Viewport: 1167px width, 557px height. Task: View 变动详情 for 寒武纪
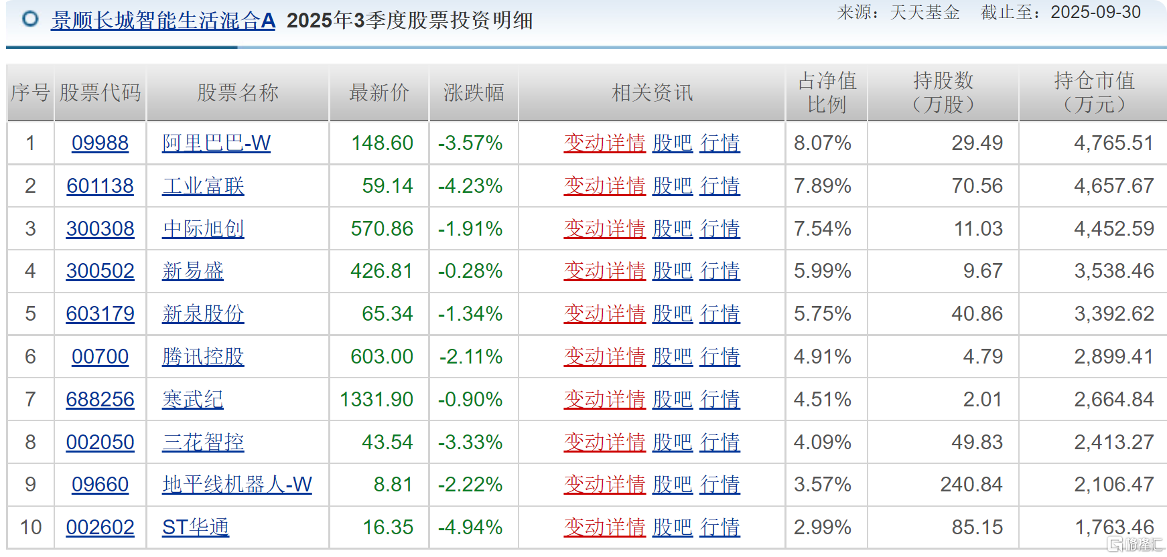(x=605, y=400)
